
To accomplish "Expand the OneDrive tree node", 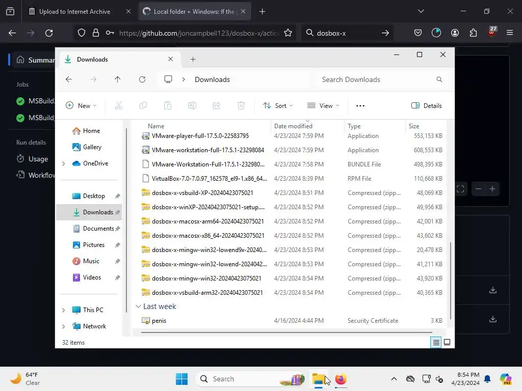I will coord(64,163).
